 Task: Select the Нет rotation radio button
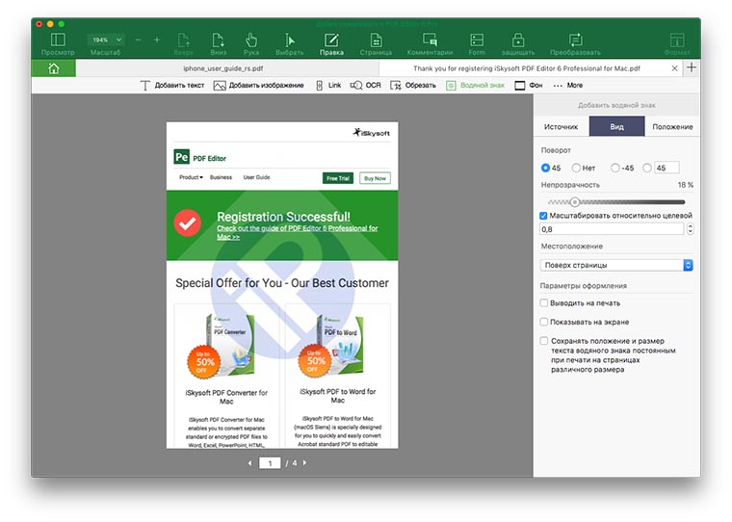tap(576, 168)
